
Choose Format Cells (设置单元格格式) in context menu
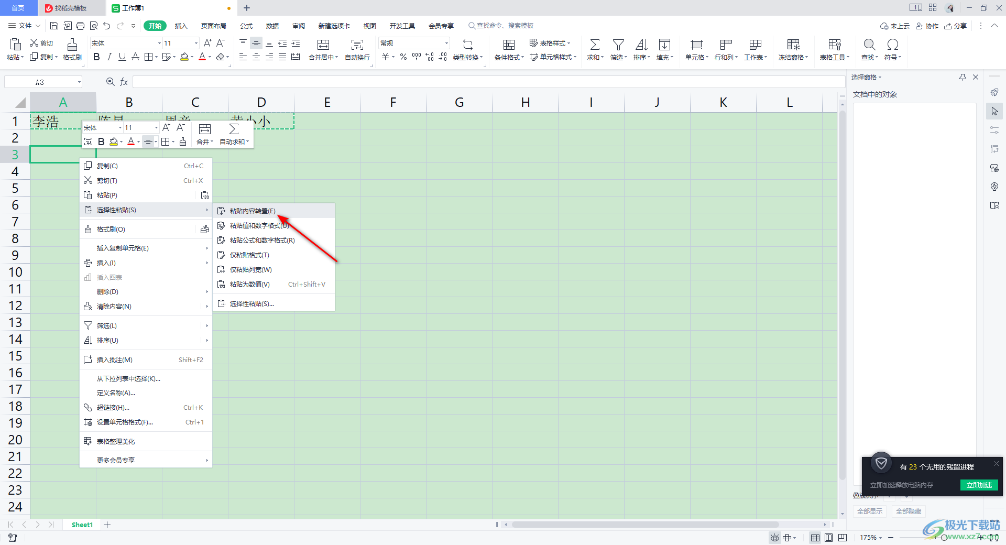point(146,422)
